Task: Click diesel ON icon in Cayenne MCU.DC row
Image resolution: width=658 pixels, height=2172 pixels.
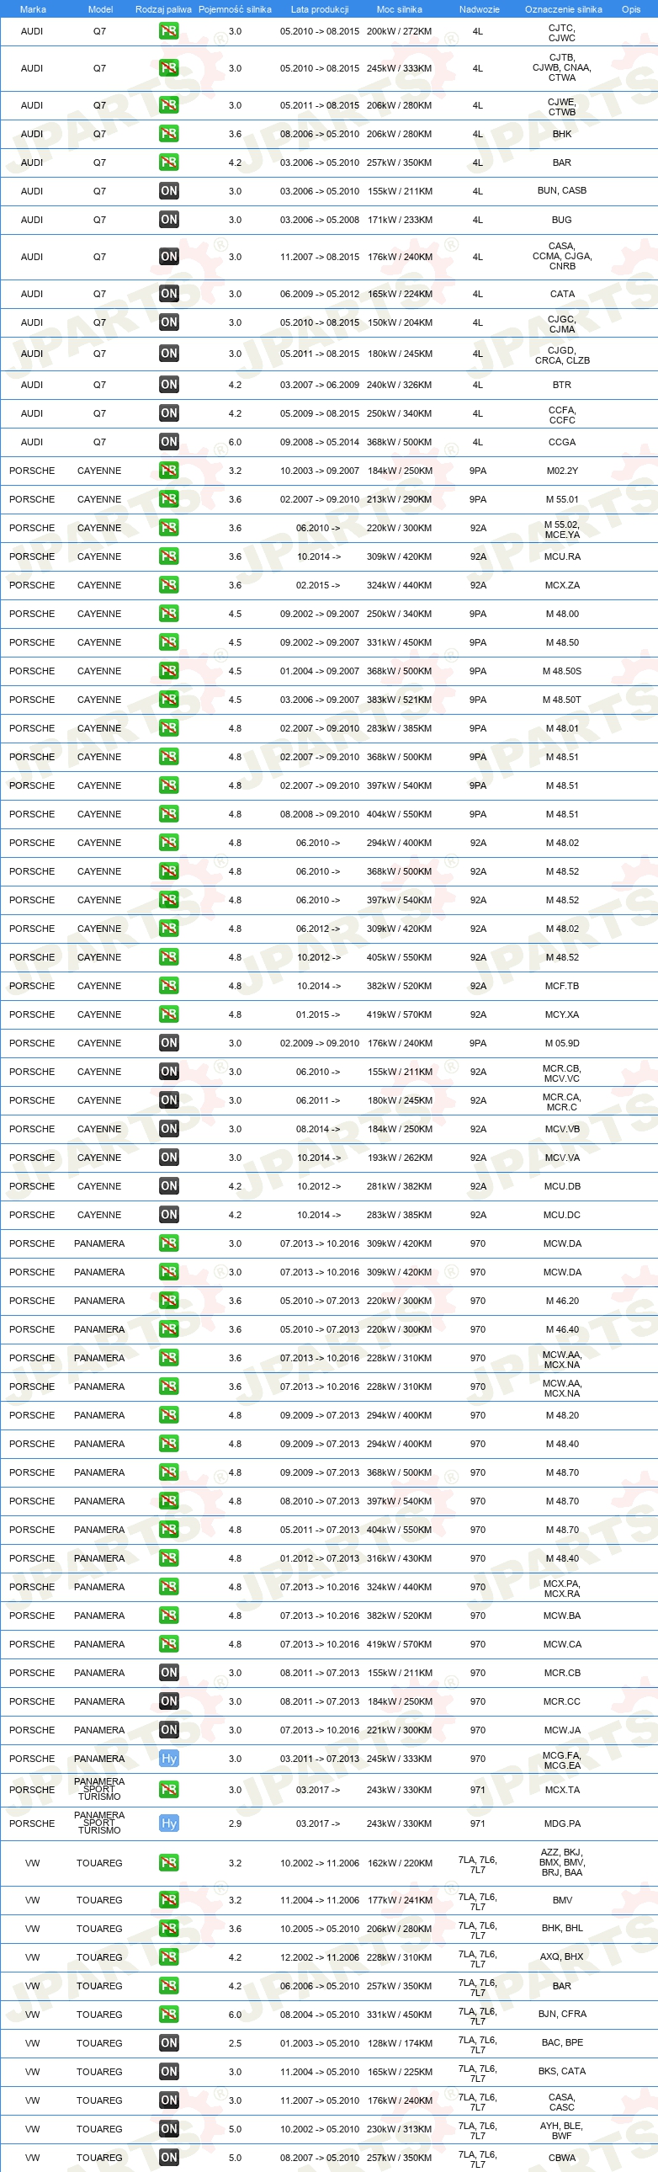Action: coord(168,1215)
